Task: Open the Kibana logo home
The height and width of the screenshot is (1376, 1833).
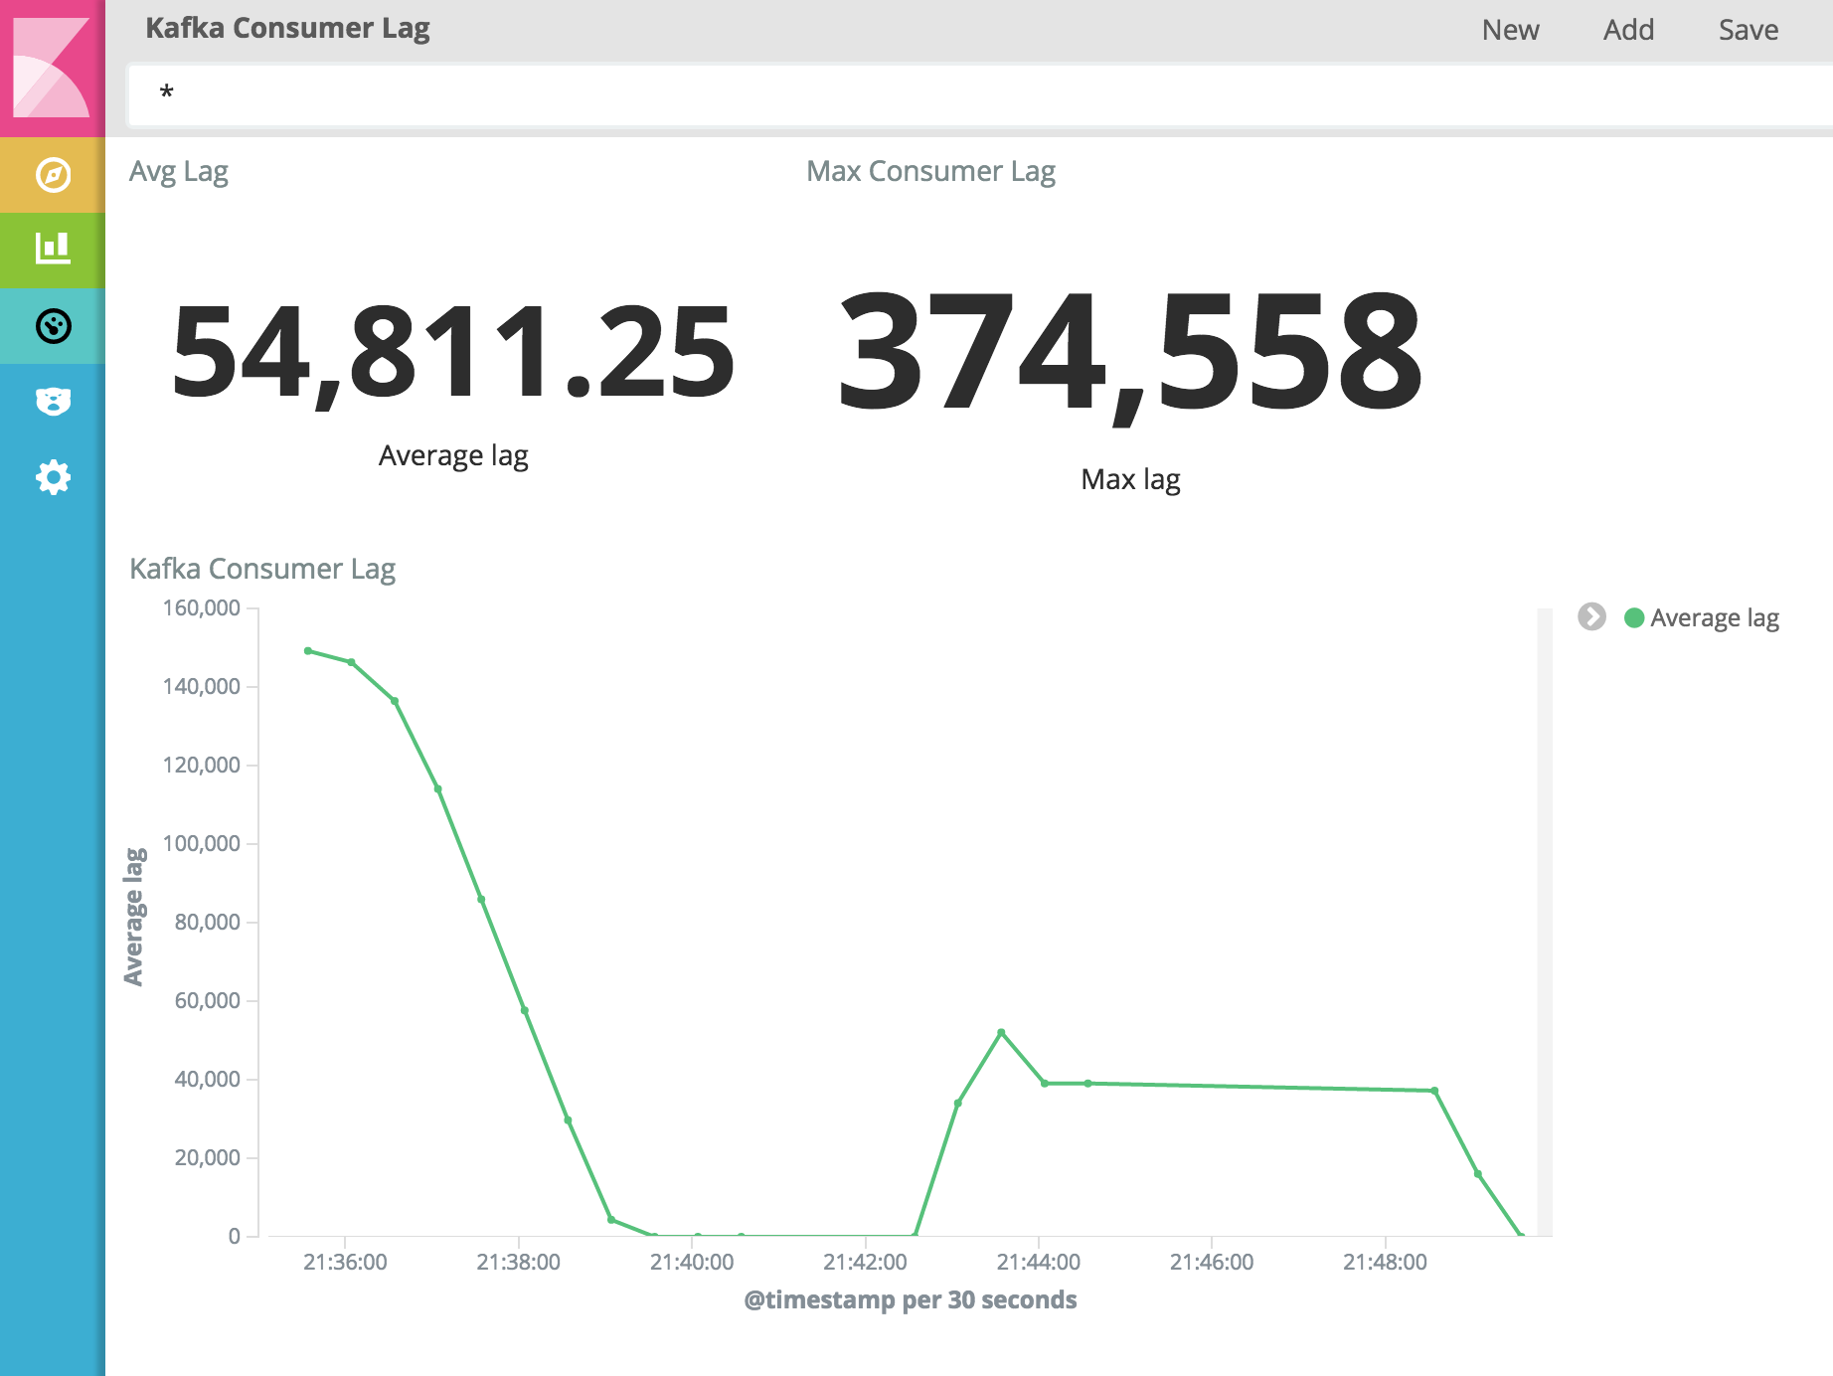Action: pyautogui.click(x=52, y=68)
